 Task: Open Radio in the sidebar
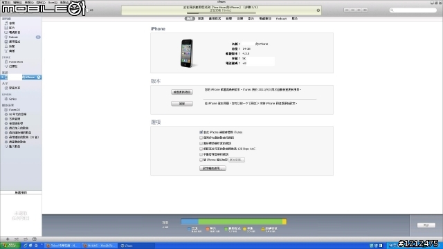point(12,51)
